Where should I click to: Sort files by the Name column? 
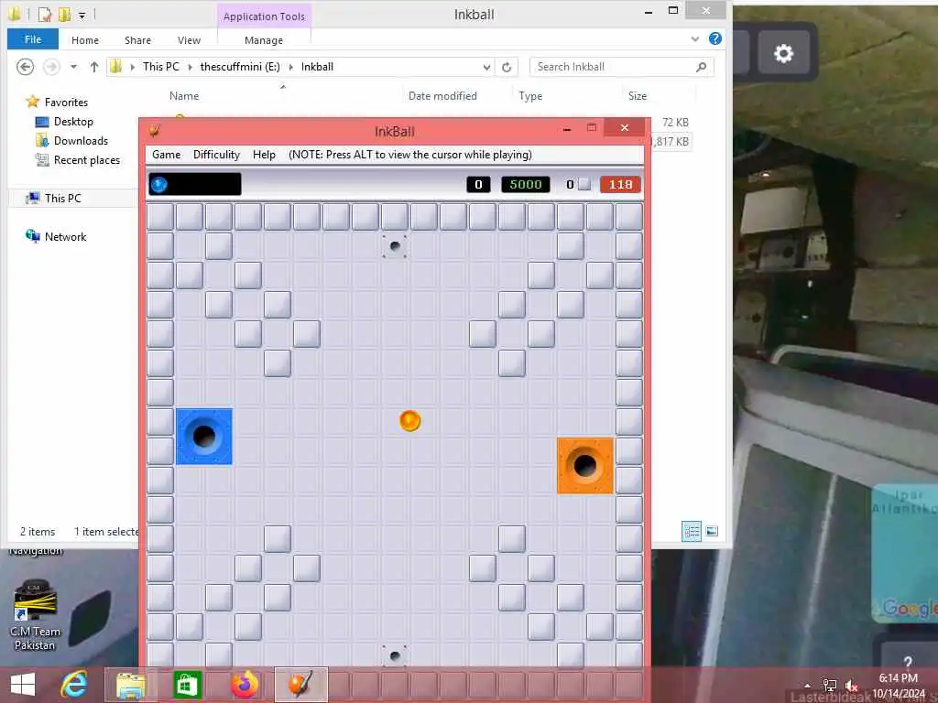pos(183,95)
